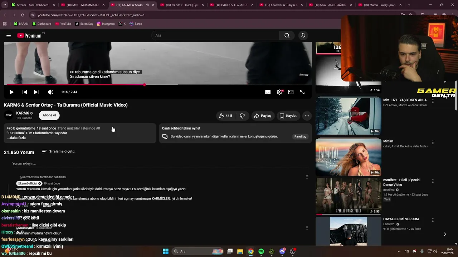Play the paused music video
458x257 pixels.
[x=11, y=92]
